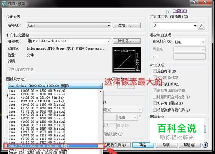Open the page setup 名称 dropdown showing 无

(x=69, y=25)
